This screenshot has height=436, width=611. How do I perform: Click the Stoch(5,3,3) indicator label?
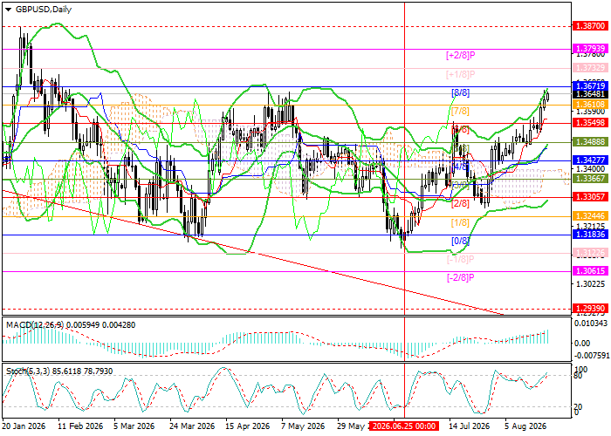(x=27, y=371)
